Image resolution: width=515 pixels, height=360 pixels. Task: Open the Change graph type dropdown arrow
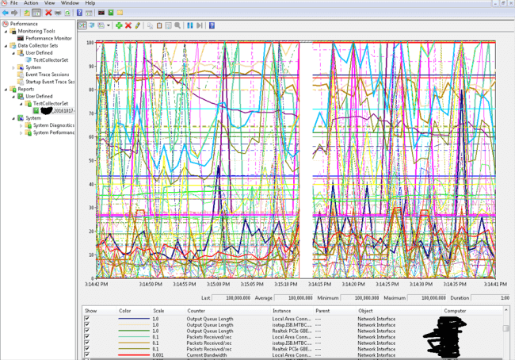point(109,25)
